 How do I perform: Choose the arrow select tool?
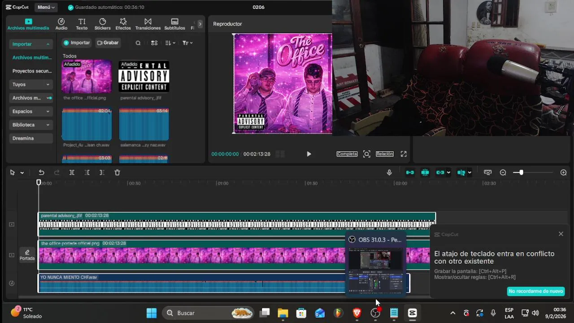[13, 173]
